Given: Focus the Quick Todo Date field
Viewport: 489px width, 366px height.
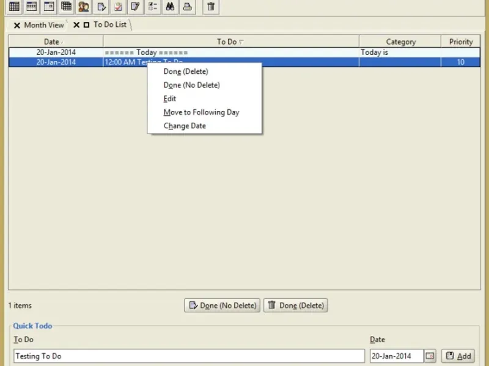Looking at the screenshot, I should point(396,356).
